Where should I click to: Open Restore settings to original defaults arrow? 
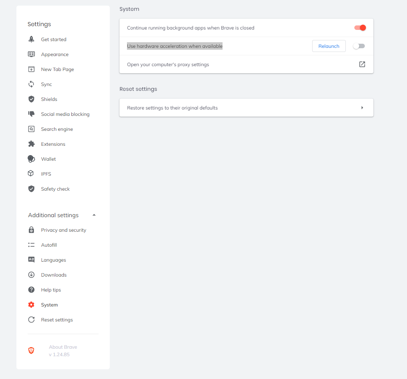(x=362, y=108)
